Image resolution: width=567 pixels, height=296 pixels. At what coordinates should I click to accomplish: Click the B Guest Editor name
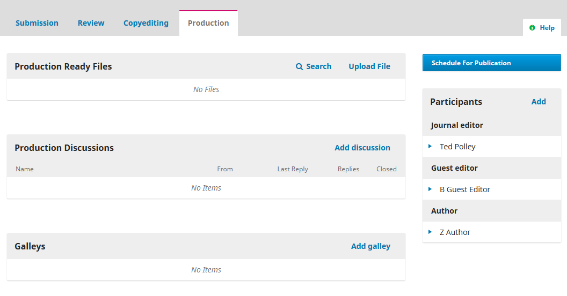point(464,189)
